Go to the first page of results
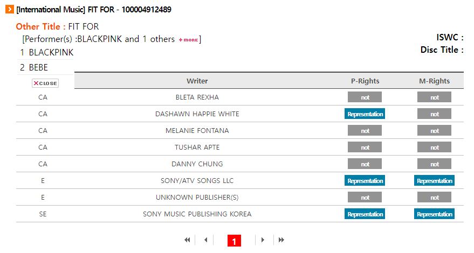The height and width of the screenshot is (253, 474). point(187,240)
